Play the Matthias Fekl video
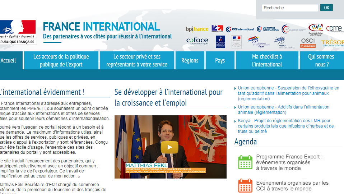 point(169,147)
